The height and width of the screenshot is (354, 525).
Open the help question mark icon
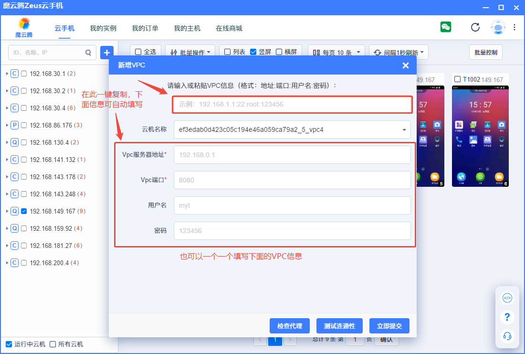click(507, 317)
